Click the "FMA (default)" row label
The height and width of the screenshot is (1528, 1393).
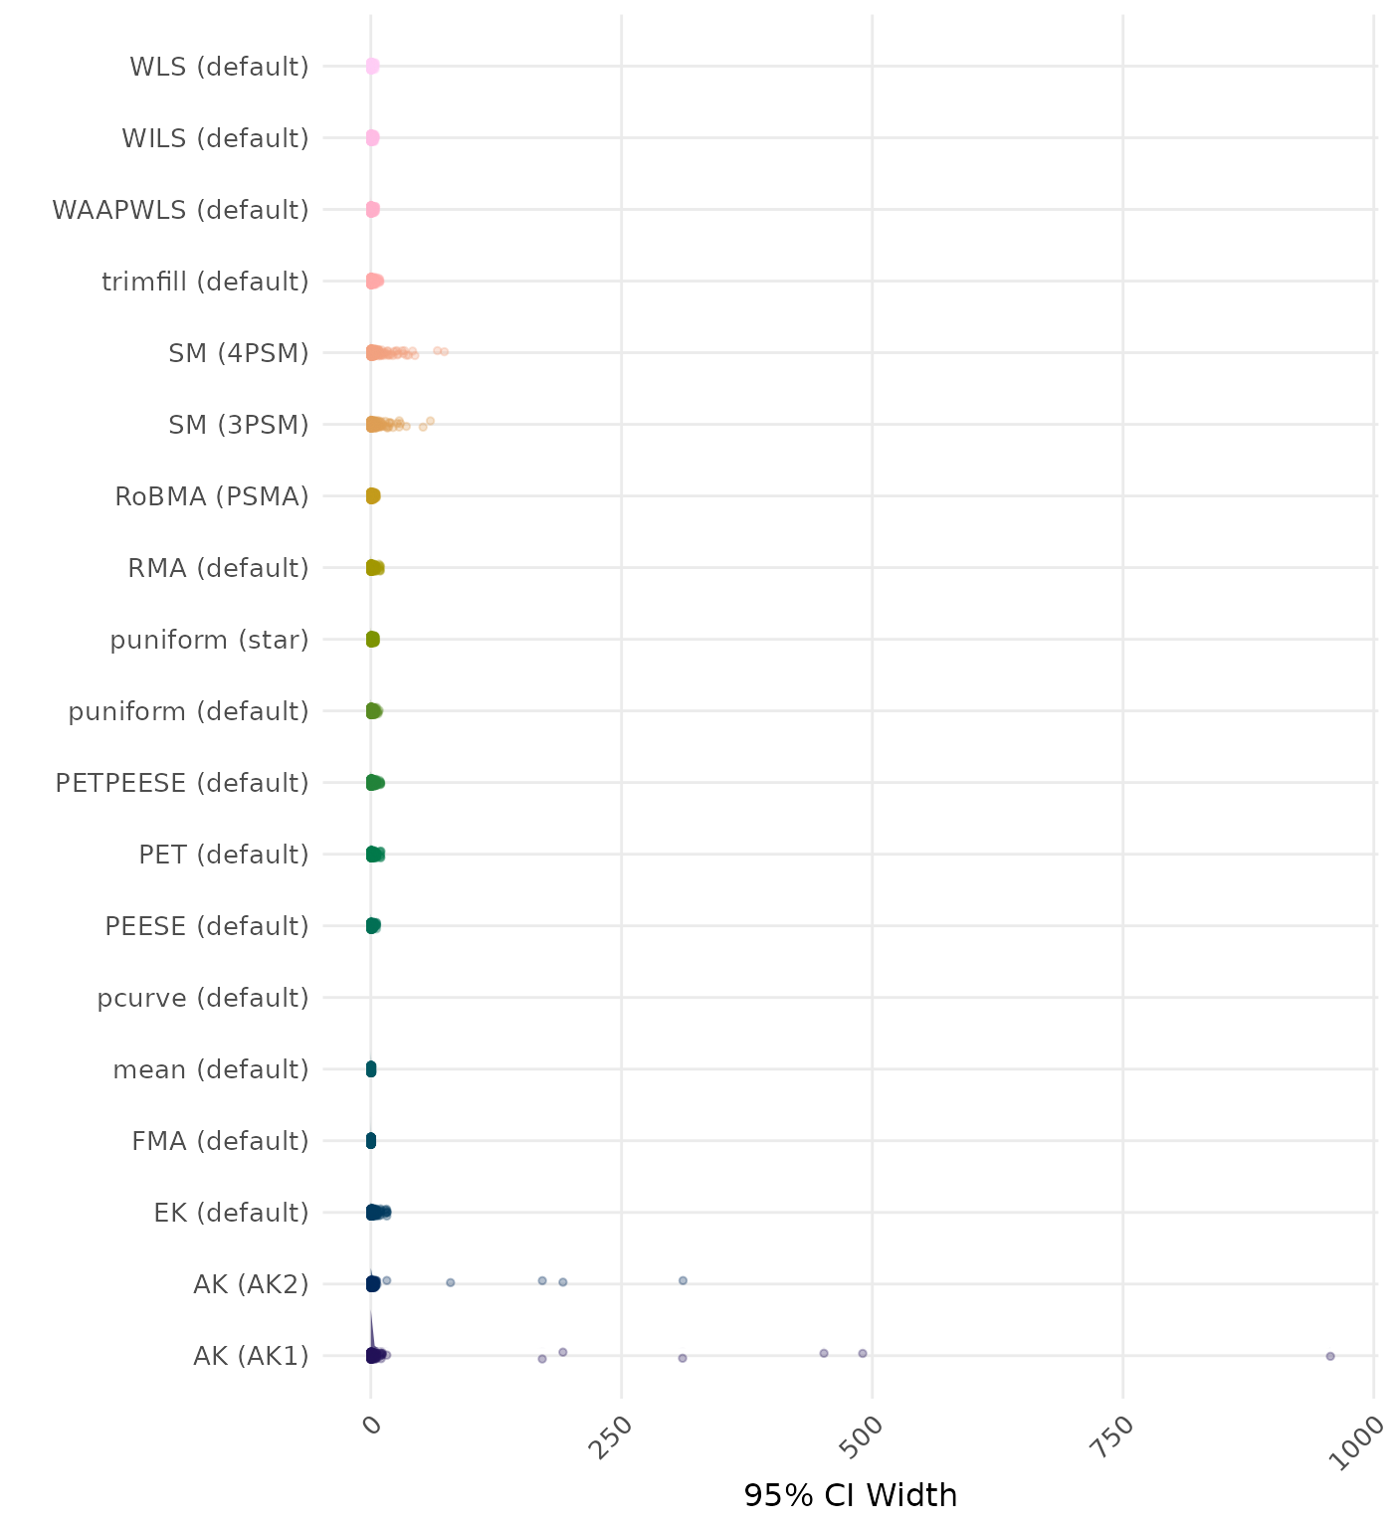pyautogui.click(x=220, y=1141)
